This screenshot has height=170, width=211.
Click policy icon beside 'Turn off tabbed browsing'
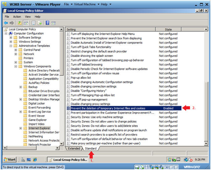point(68,65)
